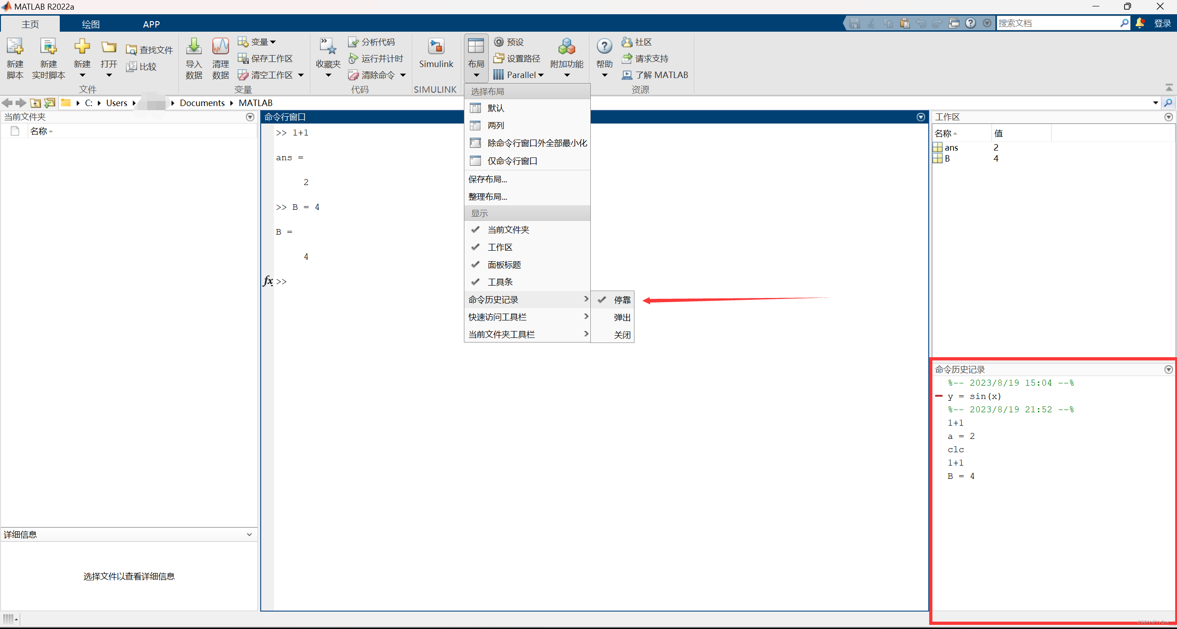
Task: Expand the 变量 dropdown
Action: click(x=257, y=42)
